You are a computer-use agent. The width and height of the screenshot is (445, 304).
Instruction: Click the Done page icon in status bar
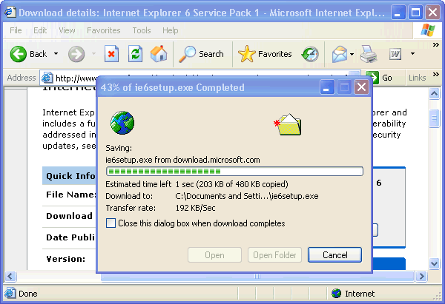pos(10,293)
